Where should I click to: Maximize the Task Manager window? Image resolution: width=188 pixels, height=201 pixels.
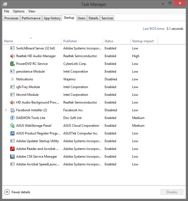(x=170, y=3)
